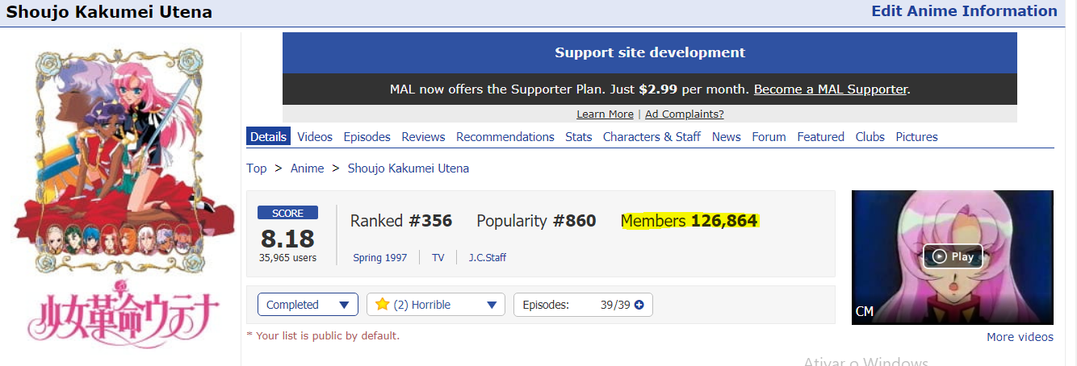Image resolution: width=1077 pixels, height=366 pixels.
Task: Click the Members 126,864 text
Action: point(689,221)
